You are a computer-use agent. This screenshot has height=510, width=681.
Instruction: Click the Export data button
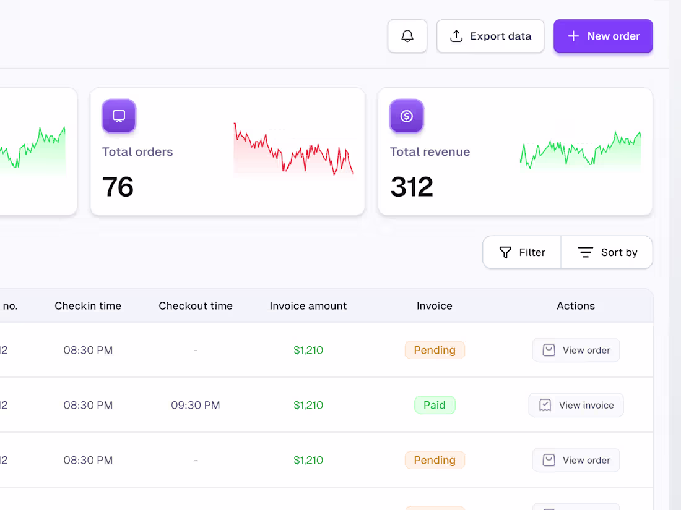pyautogui.click(x=490, y=36)
